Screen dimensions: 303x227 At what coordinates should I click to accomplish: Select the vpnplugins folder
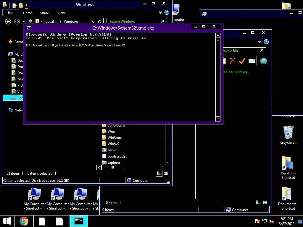coord(116,126)
